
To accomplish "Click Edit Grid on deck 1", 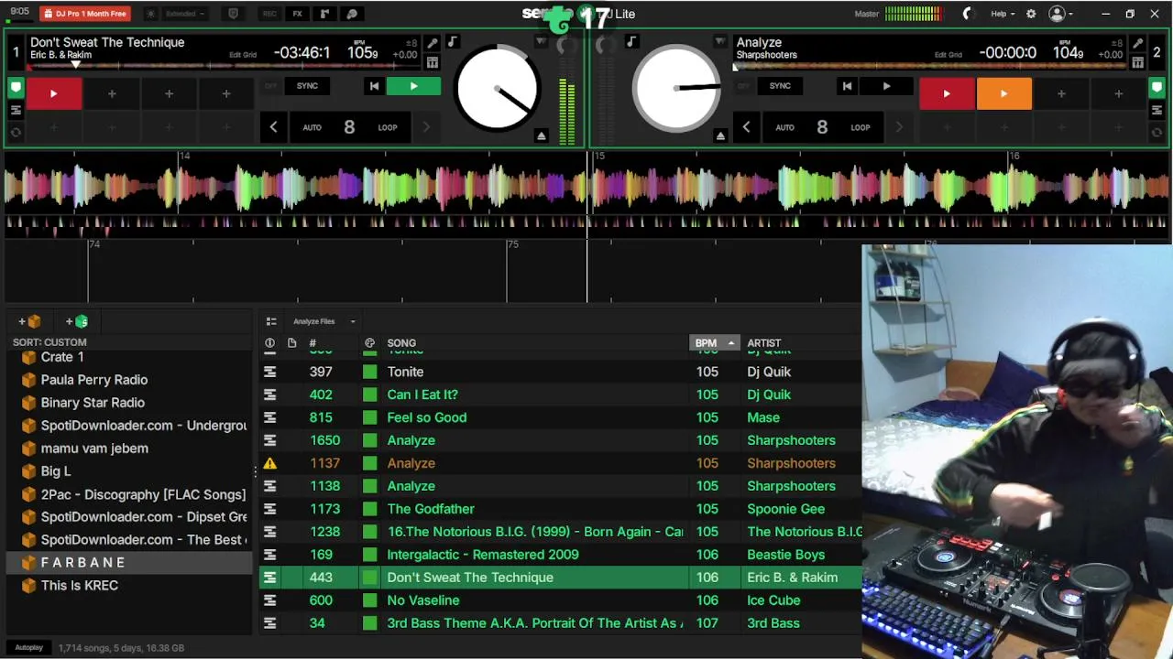I will coord(243,55).
